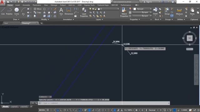200x112 pixels.
Task: Switch to the Annotate ribbon tab
Action: (26, 5)
